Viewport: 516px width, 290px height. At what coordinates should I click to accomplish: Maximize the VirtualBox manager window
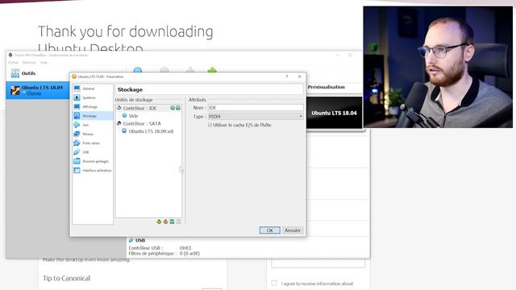pyautogui.click(x=350, y=55)
